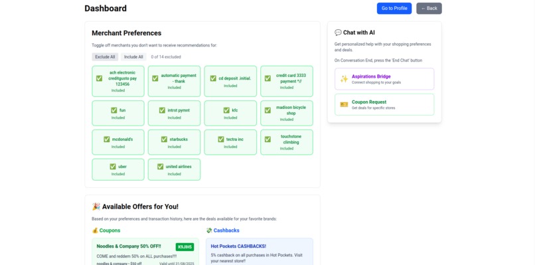
Task: Click the green checkmark icon on uber
Action: [x=113, y=167]
